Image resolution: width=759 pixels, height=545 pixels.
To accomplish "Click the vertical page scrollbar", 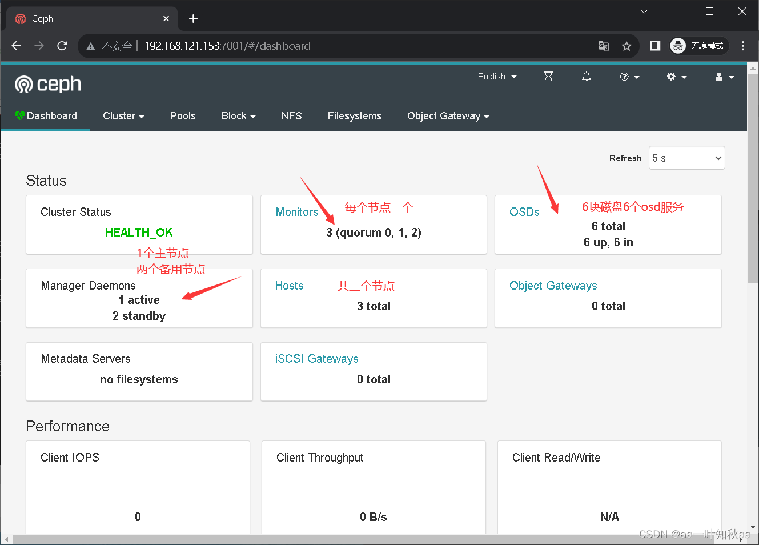I will coord(753,178).
